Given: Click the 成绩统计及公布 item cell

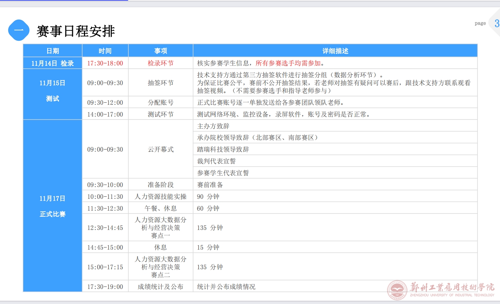Looking at the screenshot, I should pos(160,287).
